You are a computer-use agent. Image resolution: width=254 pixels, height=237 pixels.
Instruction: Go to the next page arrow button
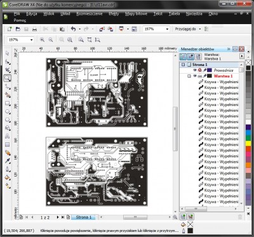(x=57, y=217)
